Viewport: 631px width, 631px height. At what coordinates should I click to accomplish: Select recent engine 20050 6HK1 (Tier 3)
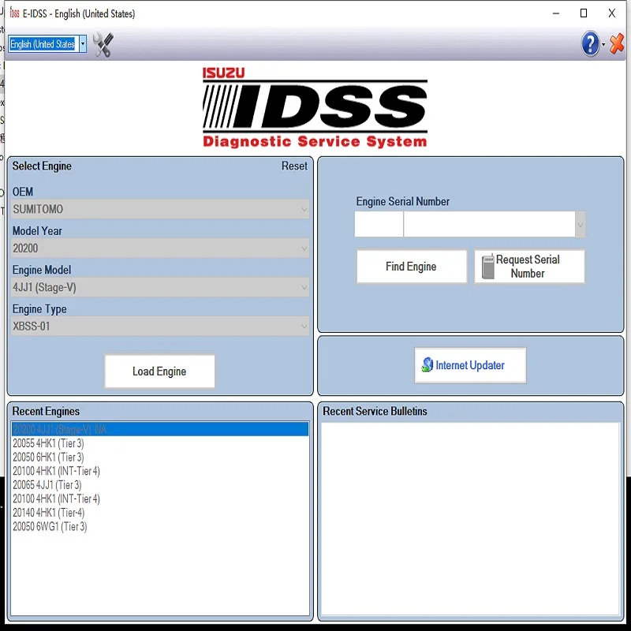(x=160, y=457)
